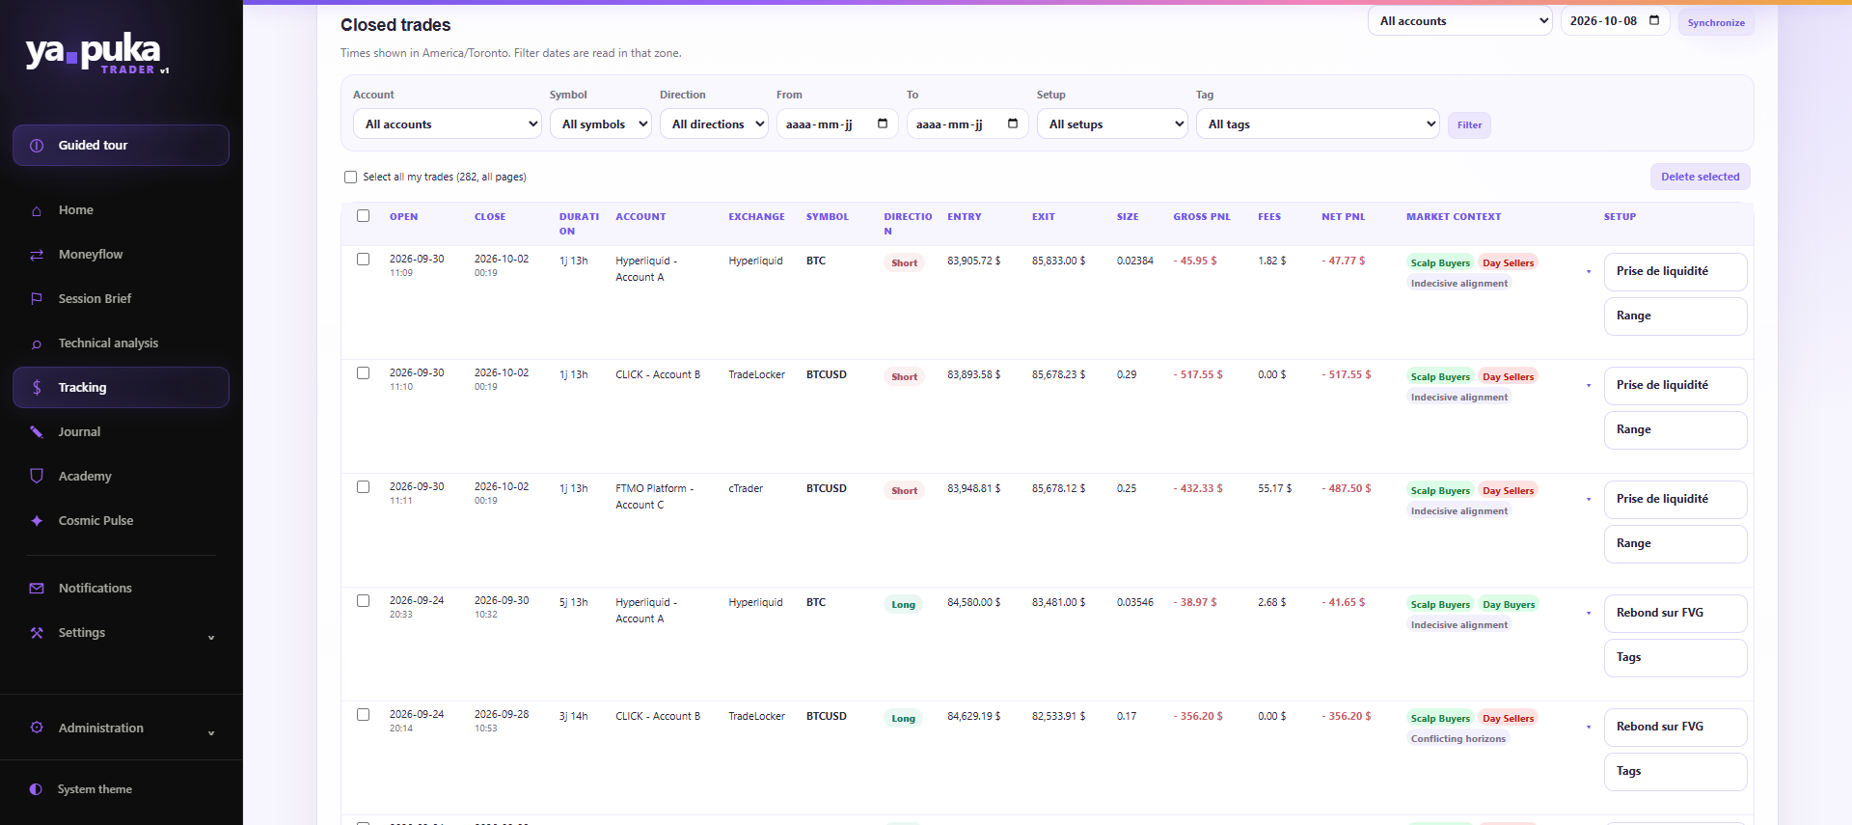
Task: Open the All symbols dropdown
Action: [x=601, y=124]
